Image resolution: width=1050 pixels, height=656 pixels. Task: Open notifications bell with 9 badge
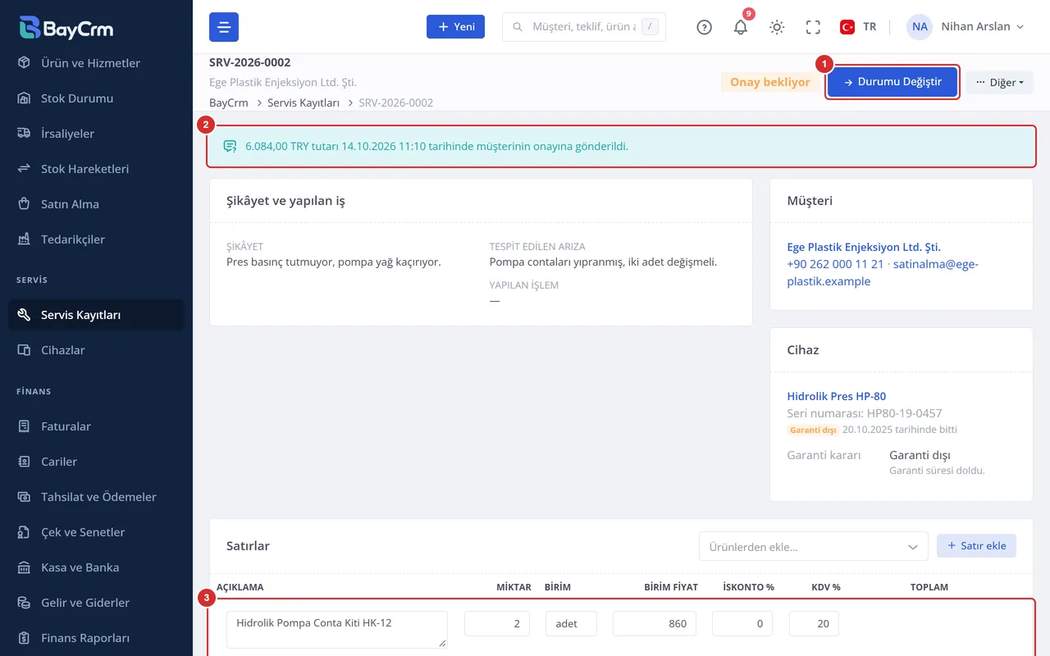(741, 27)
